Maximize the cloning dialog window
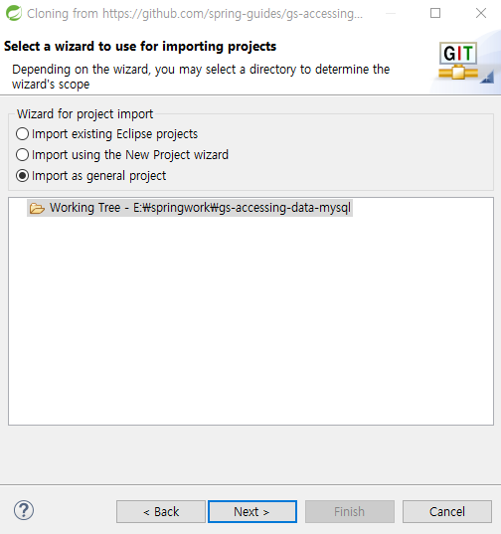Viewport: 501px width, 534px height. click(x=435, y=13)
